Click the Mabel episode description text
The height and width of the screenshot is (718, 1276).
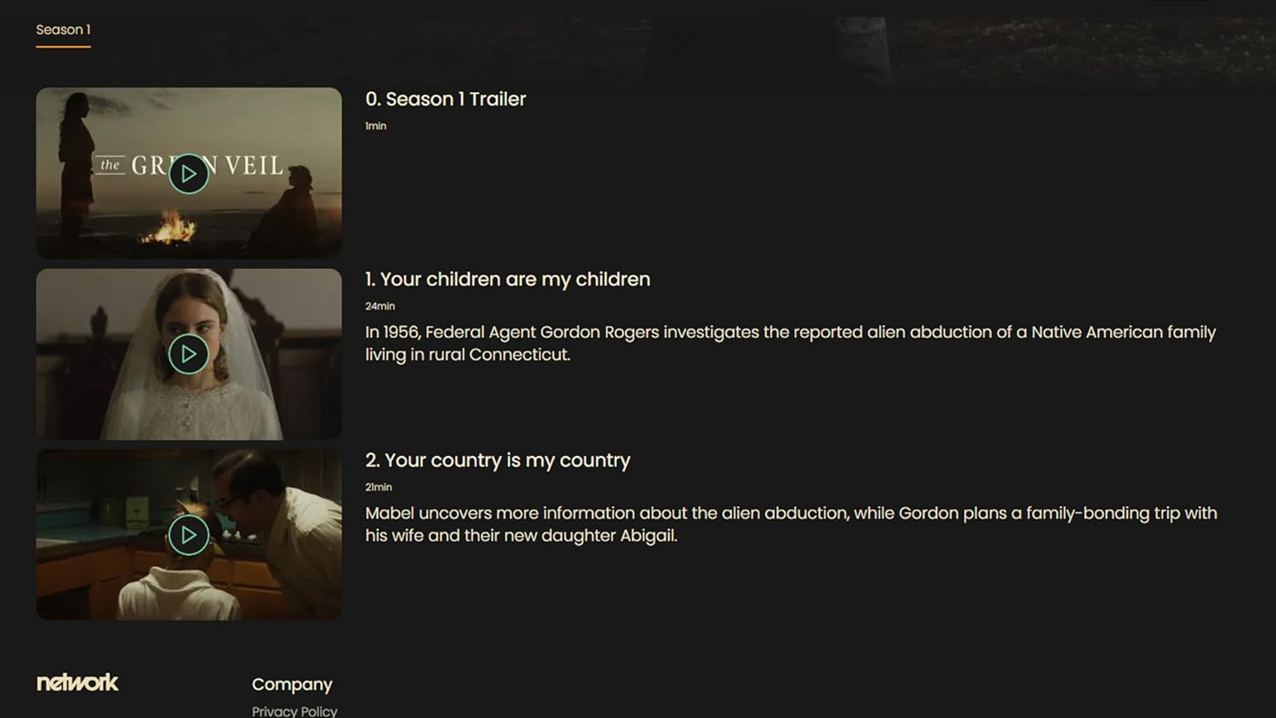(x=791, y=524)
